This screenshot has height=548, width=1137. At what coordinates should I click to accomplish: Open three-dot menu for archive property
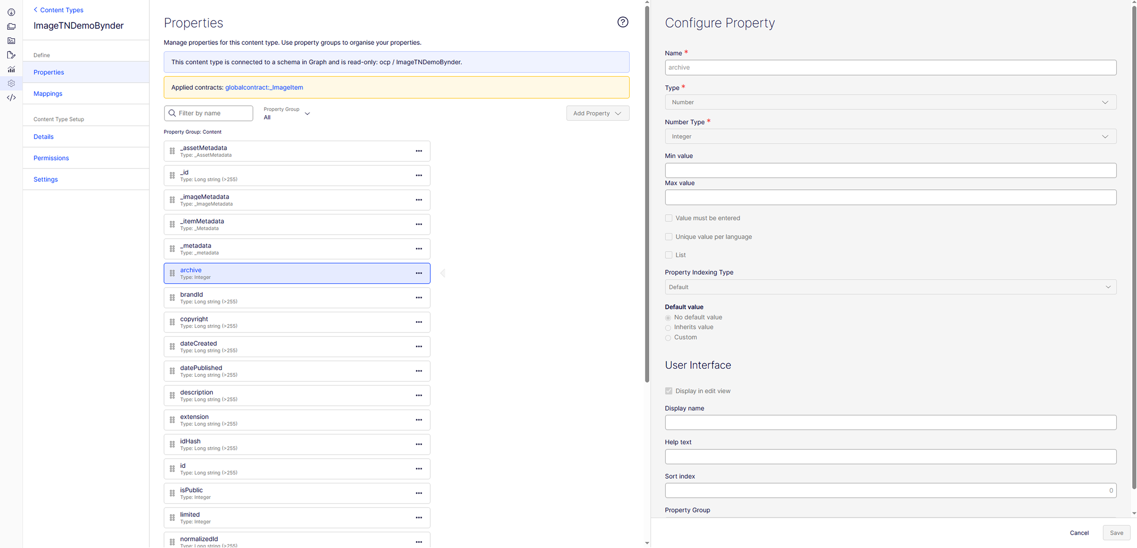coord(419,273)
